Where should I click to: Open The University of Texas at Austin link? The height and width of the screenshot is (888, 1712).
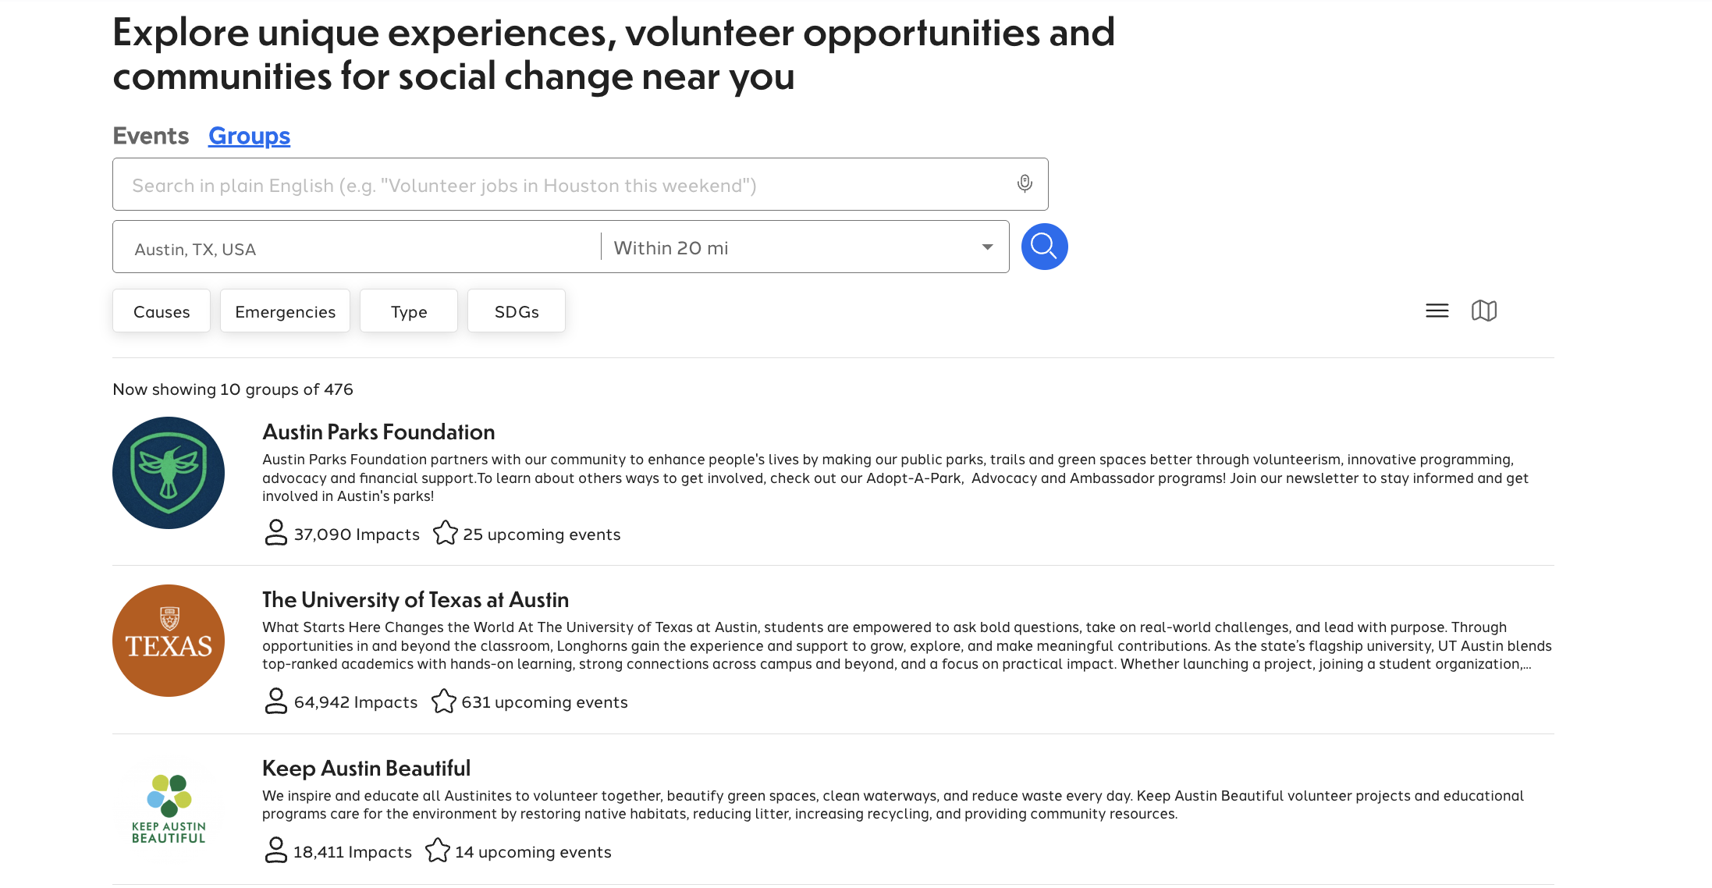point(415,599)
